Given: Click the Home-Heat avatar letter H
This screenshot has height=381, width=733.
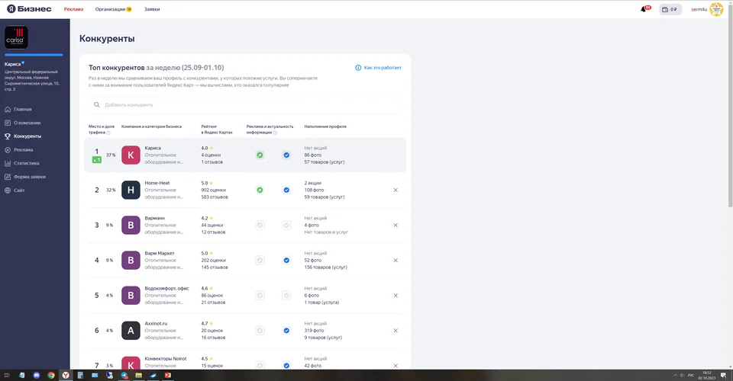Looking at the screenshot, I should pos(131,190).
